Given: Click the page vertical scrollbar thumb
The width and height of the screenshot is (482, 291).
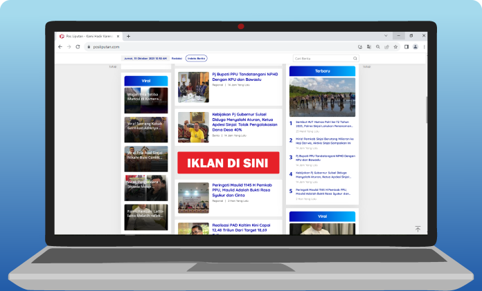Looking at the screenshot, I should click(426, 110).
